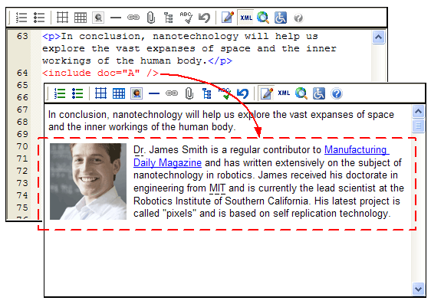Switch to XML view in front editor toolbar

coord(284,93)
